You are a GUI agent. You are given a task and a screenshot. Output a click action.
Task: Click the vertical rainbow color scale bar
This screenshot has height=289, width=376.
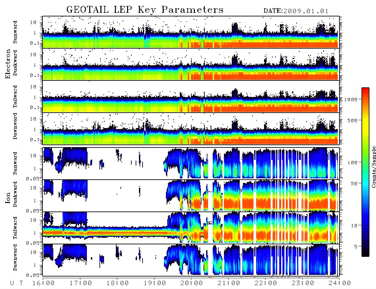tap(365, 172)
